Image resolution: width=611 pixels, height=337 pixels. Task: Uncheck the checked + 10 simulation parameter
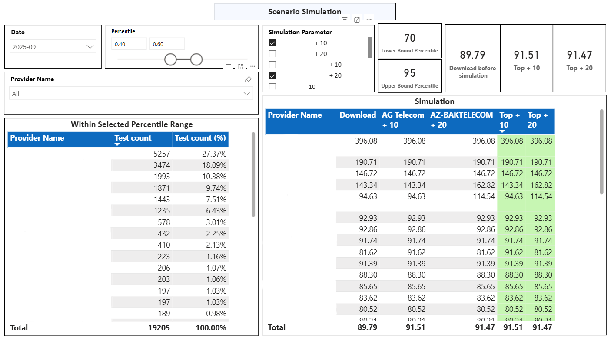tap(272, 43)
